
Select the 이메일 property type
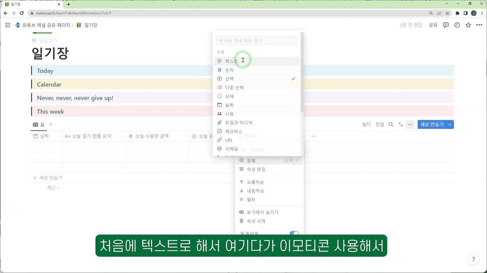(x=257, y=149)
